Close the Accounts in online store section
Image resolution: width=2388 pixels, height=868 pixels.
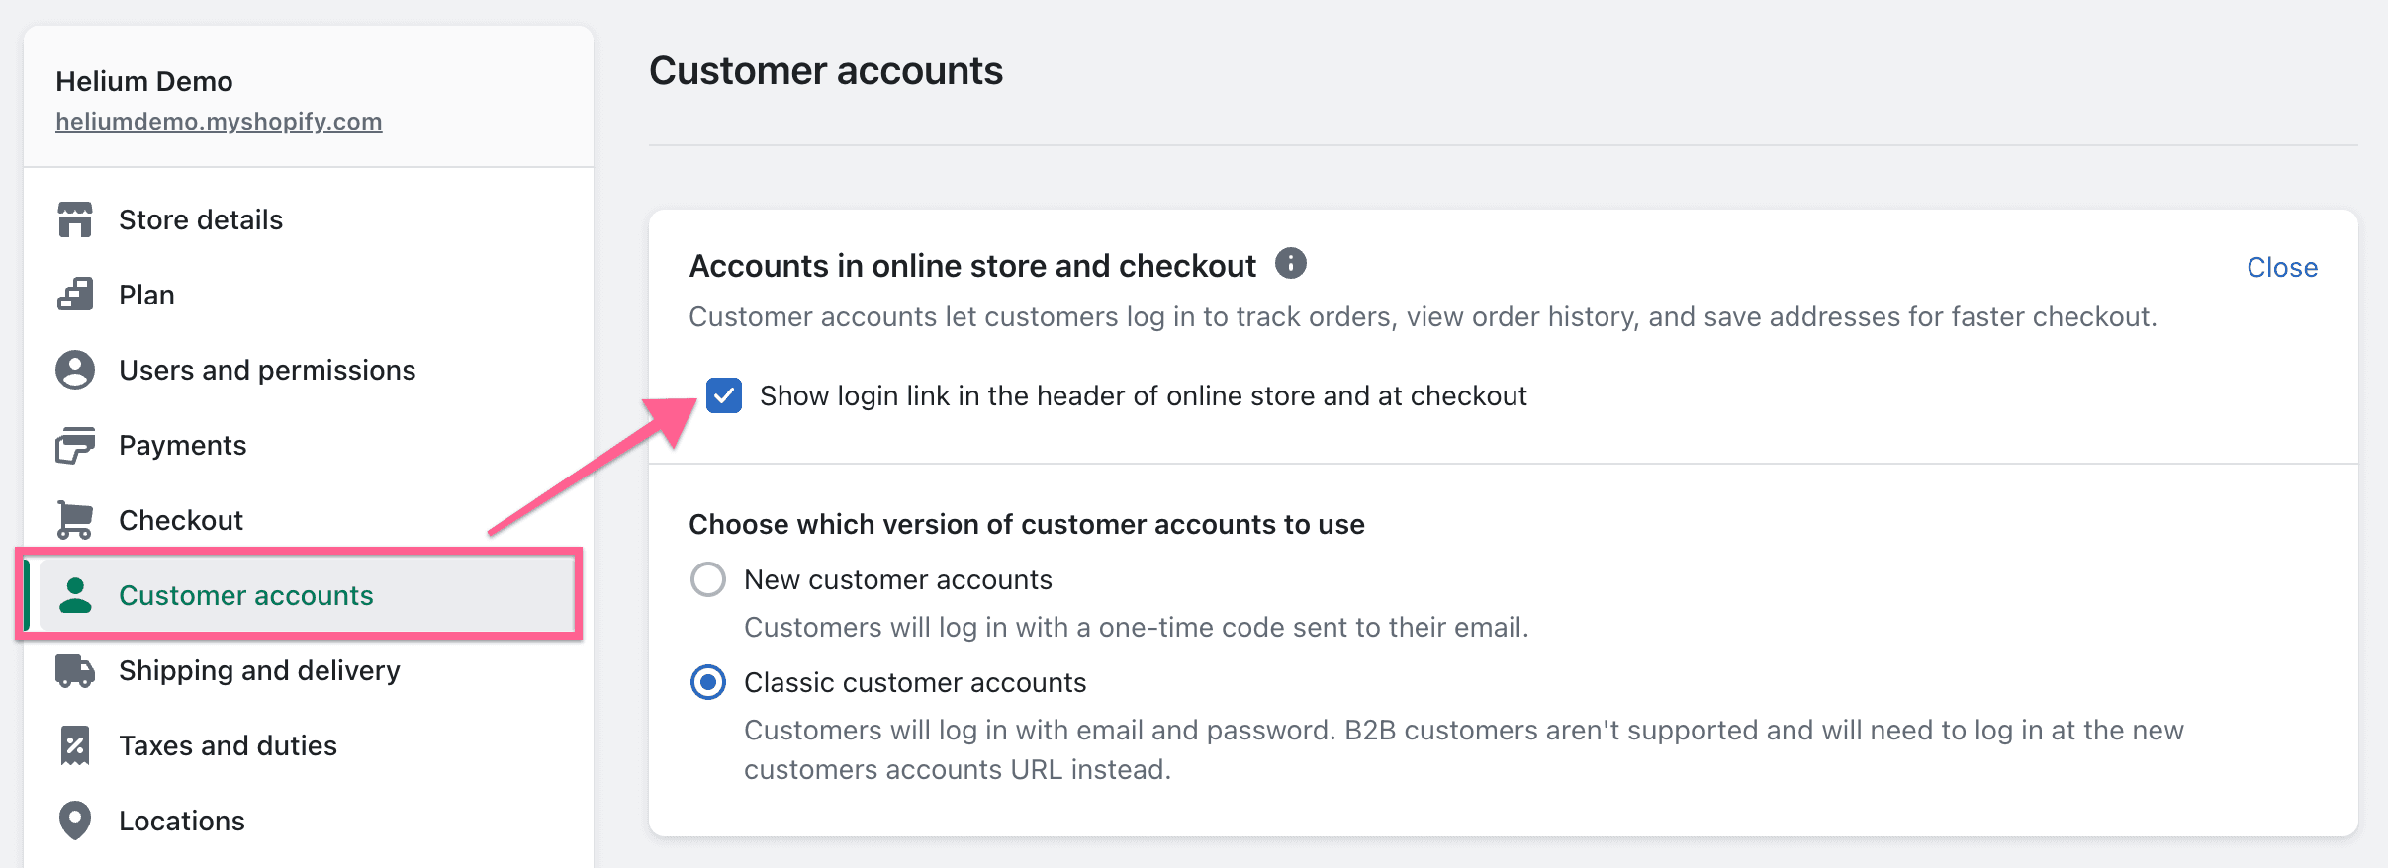coord(2281,267)
